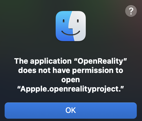Click the Finder icon in the dialog
142x121 pixels.
tap(71, 26)
